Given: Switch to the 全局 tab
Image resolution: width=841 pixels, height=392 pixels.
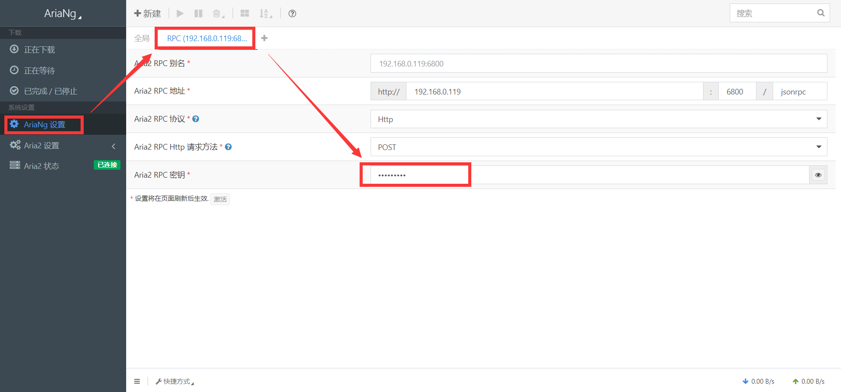Looking at the screenshot, I should [141, 38].
